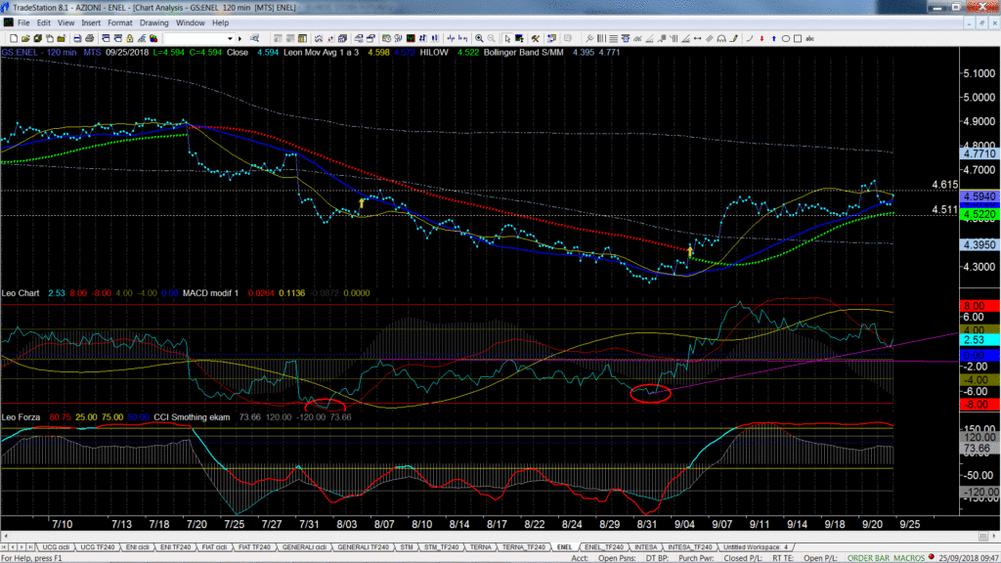Switch to the ENI TF240 workspace tab
Image resolution: width=1001 pixels, height=563 pixels.
[176, 547]
